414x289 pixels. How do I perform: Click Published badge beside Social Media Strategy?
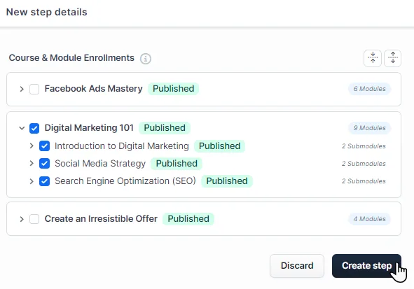tap(177, 164)
